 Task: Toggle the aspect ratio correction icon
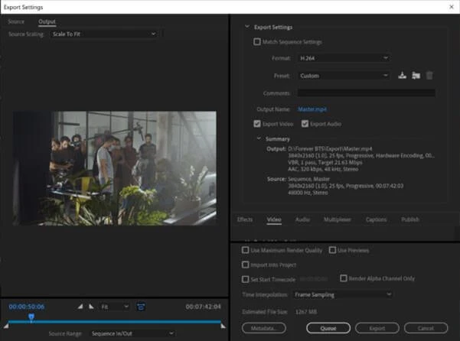pos(141,307)
